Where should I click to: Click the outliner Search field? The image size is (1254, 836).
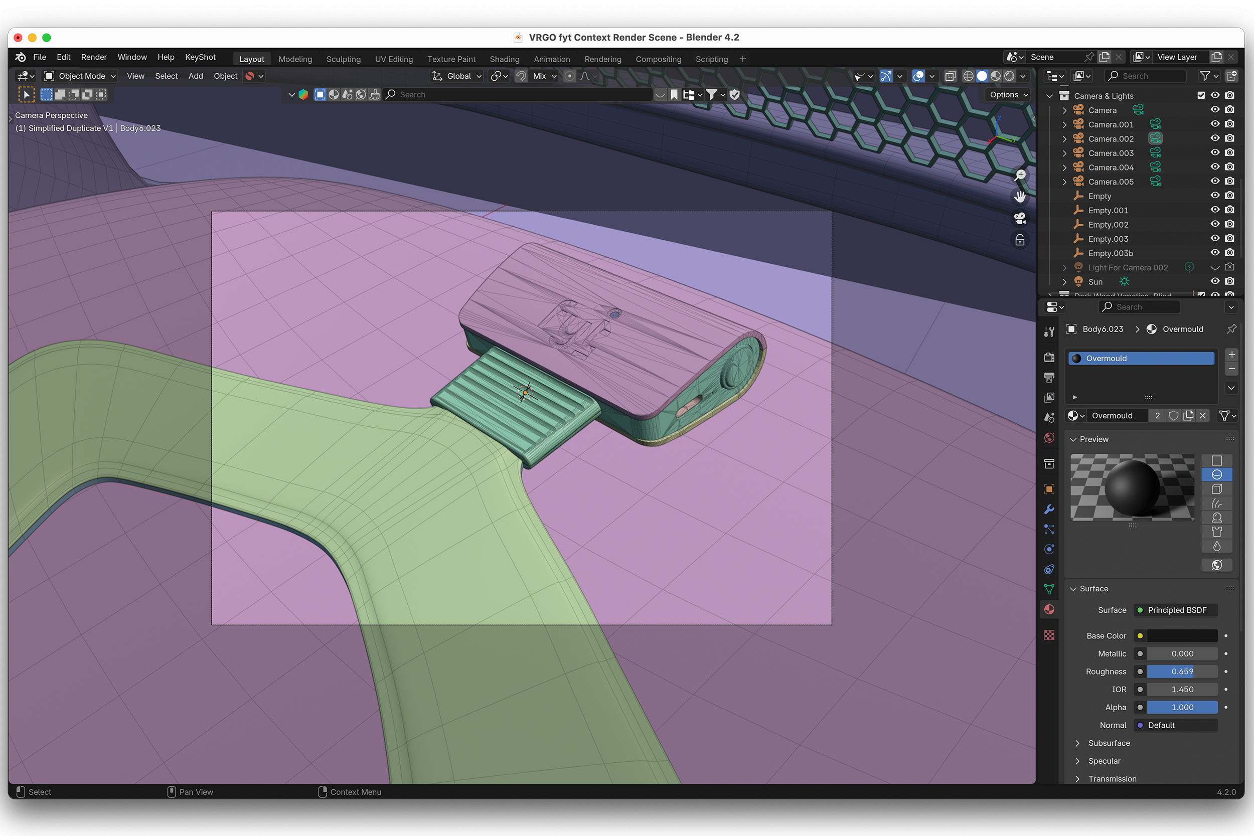[x=1145, y=76]
